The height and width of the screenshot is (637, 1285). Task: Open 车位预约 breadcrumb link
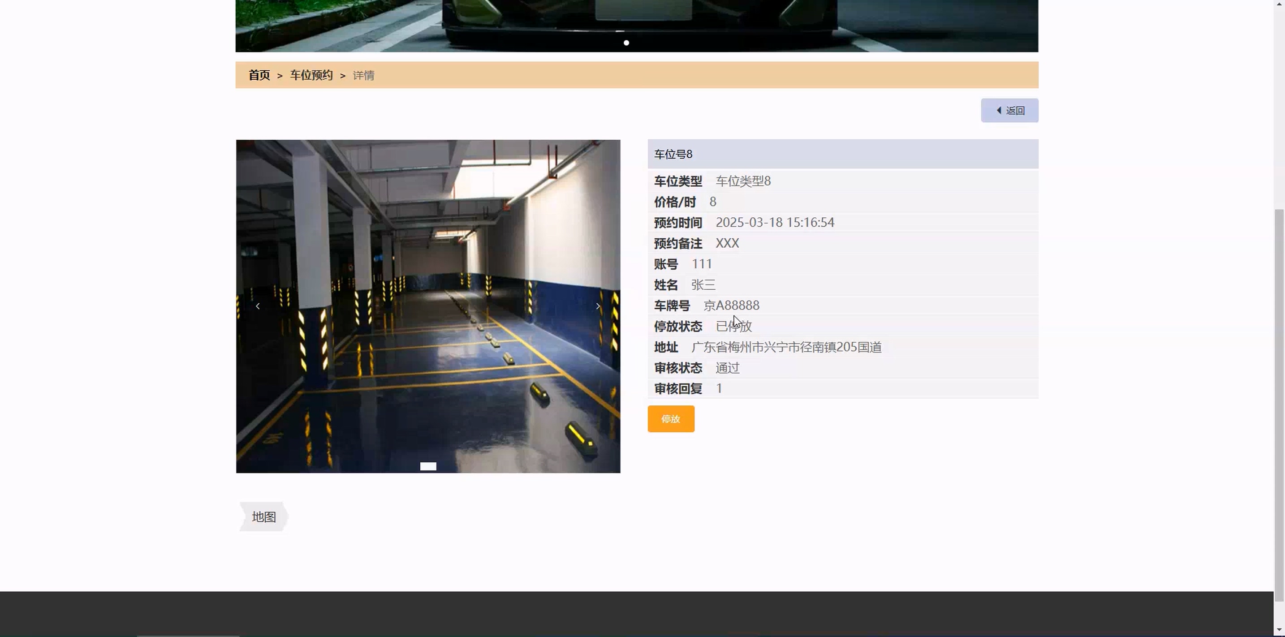[311, 75]
